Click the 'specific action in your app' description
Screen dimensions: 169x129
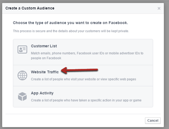[86, 100]
